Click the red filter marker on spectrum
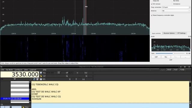 [86, 17]
